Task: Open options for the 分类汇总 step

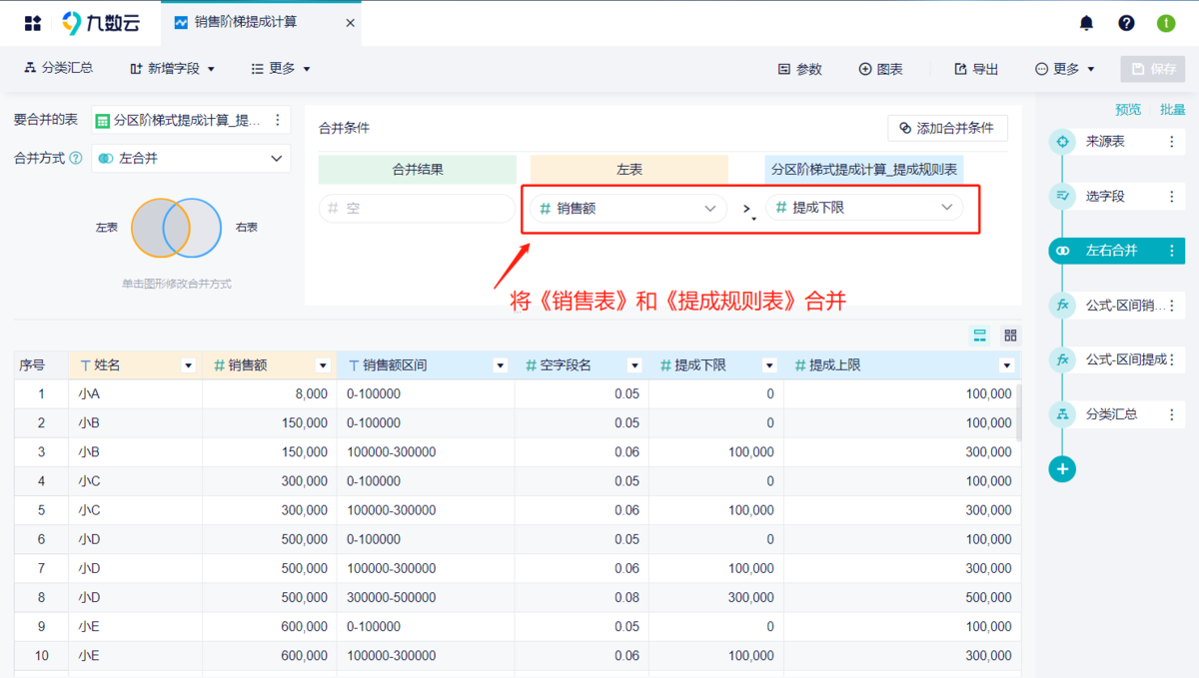Action: click(x=1172, y=413)
